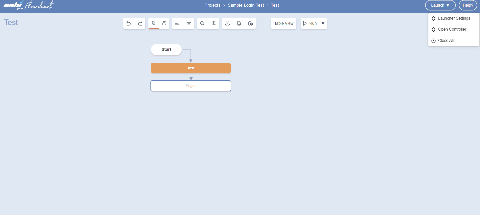Click the copy icon in toolbar

pyautogui.click(x=239, y=23)
